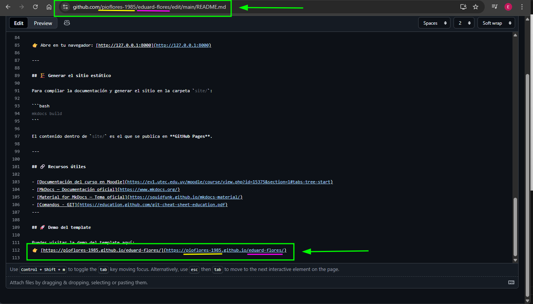533x304 pixels.
Task: Open site information icon in address bar
Action: pyautogui.click(x=65, y=7)
